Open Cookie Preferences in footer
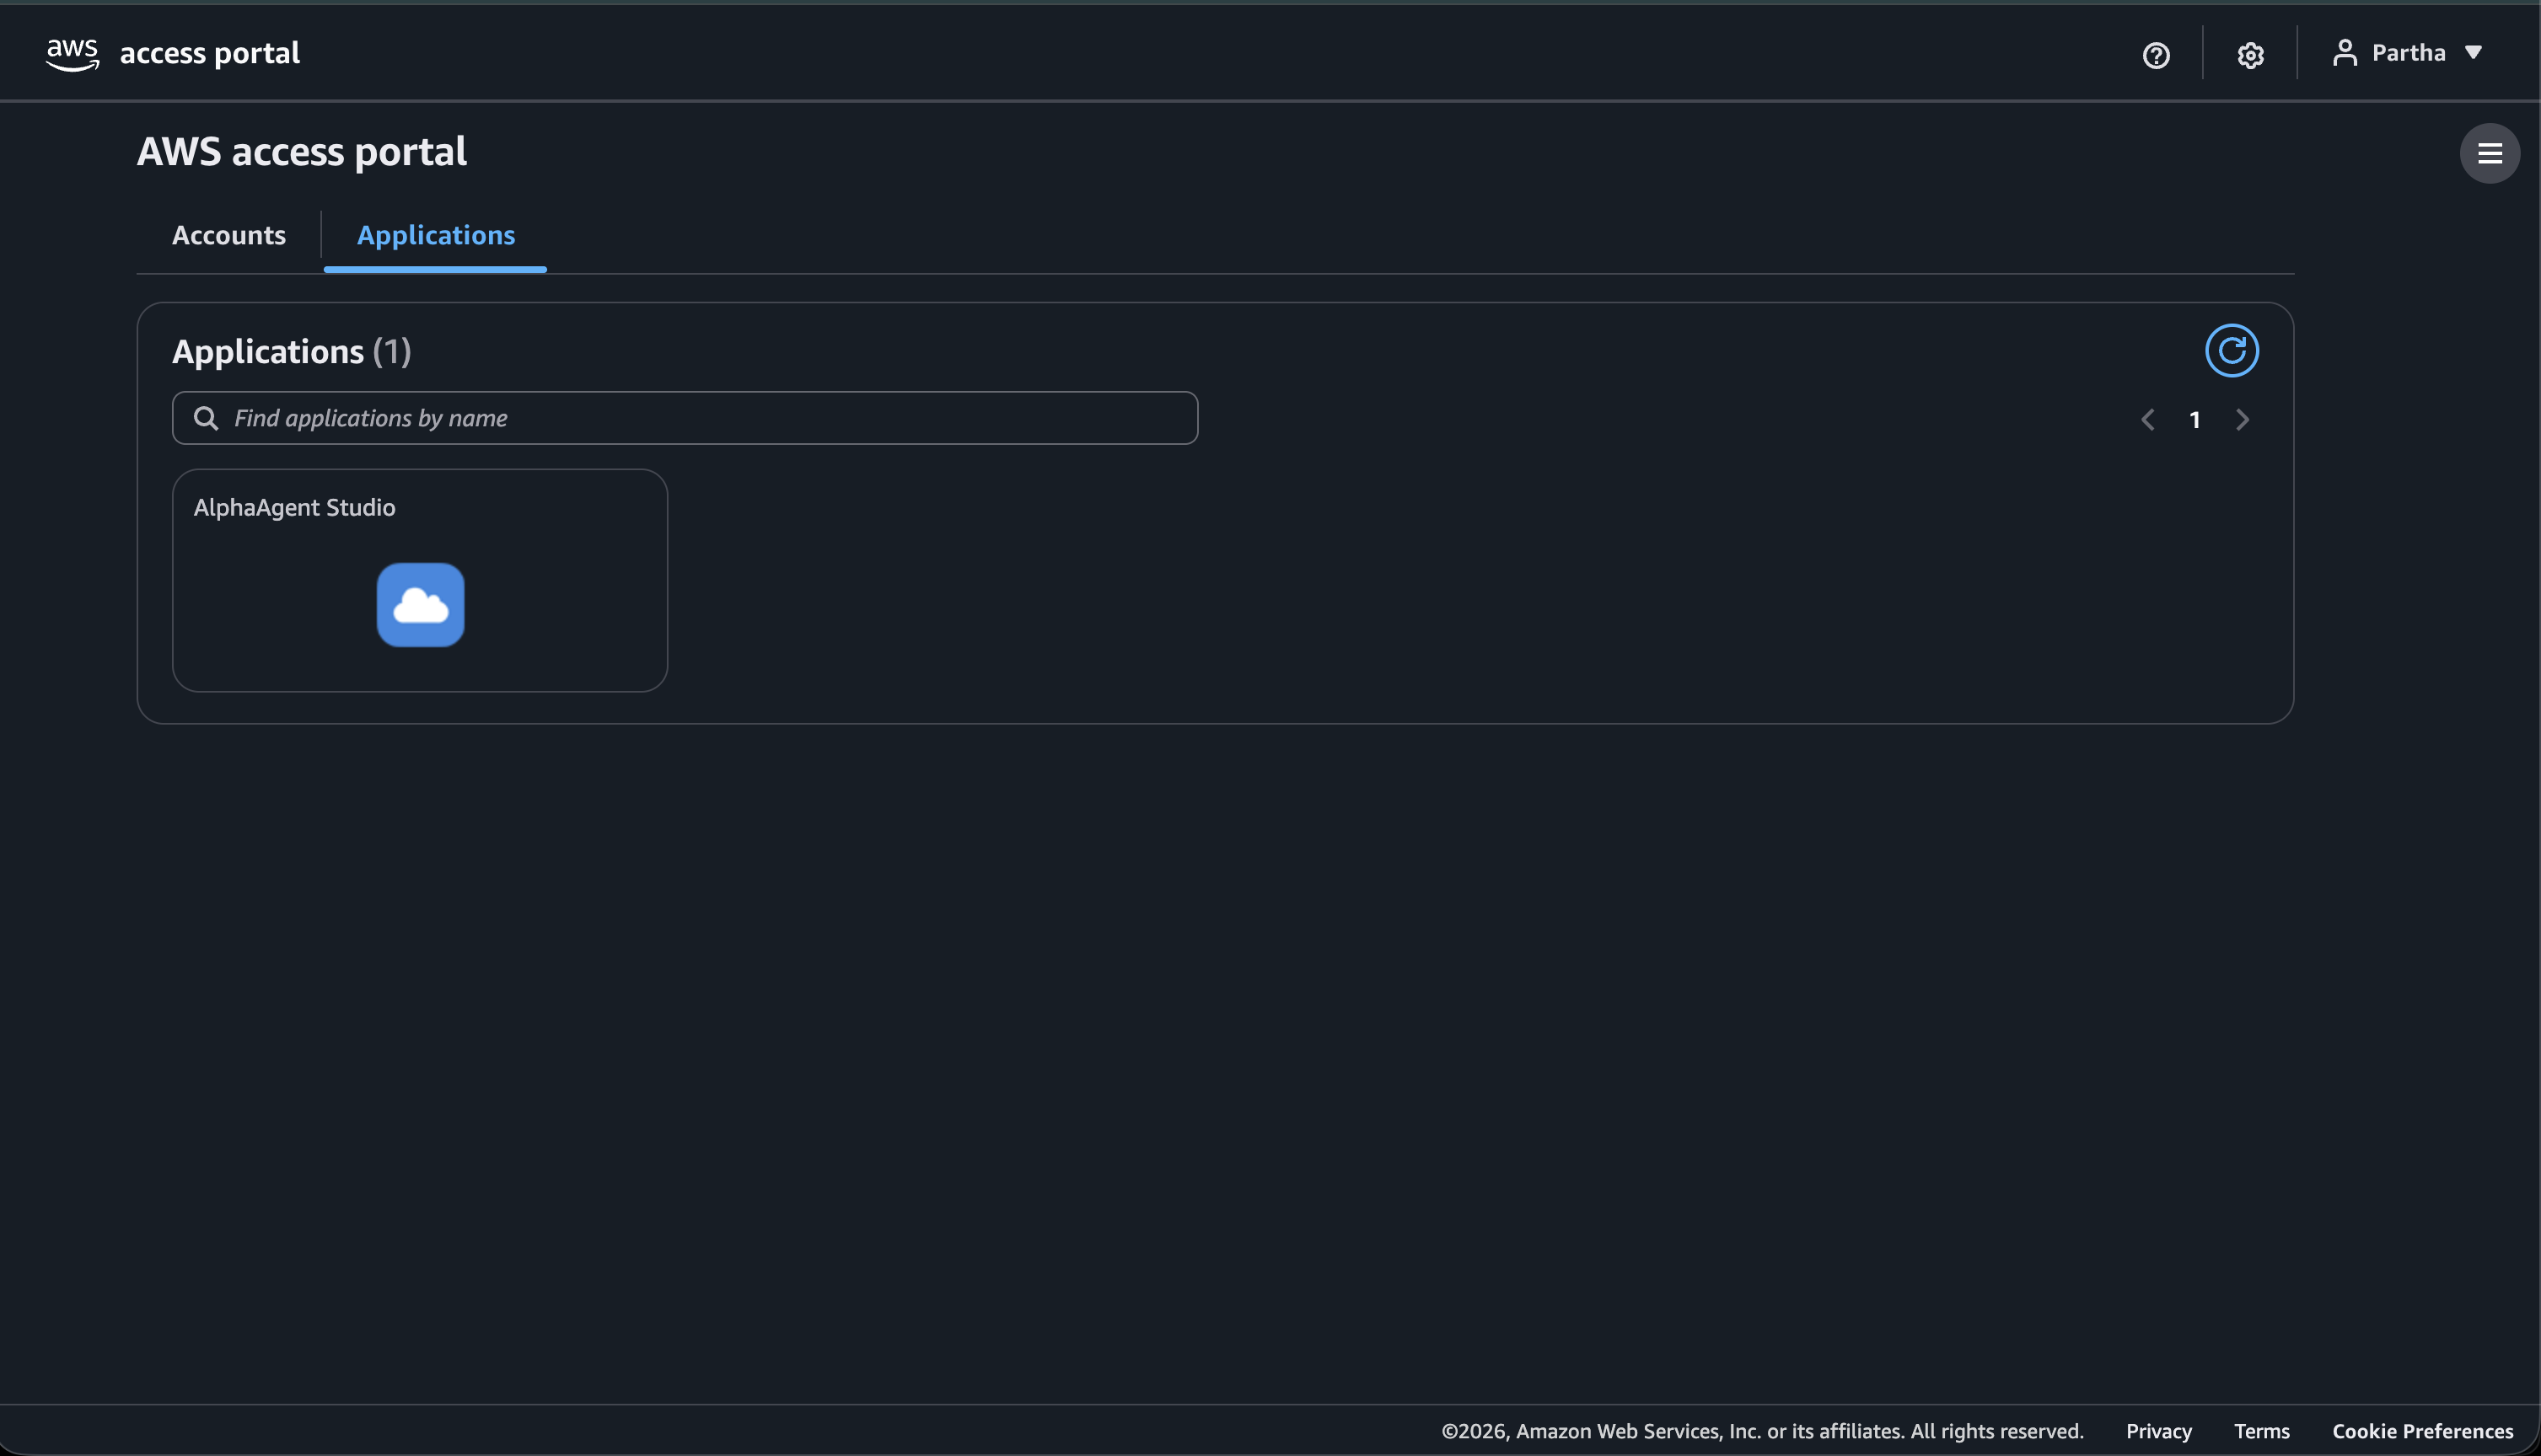Screen dimensions: 2541x1456 click(x=2422, y=1431)
